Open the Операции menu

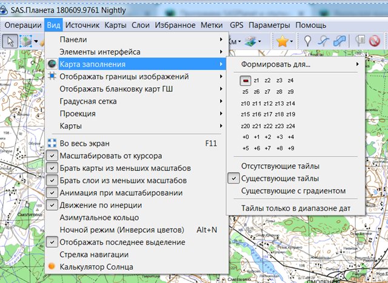tap(23, 25)
